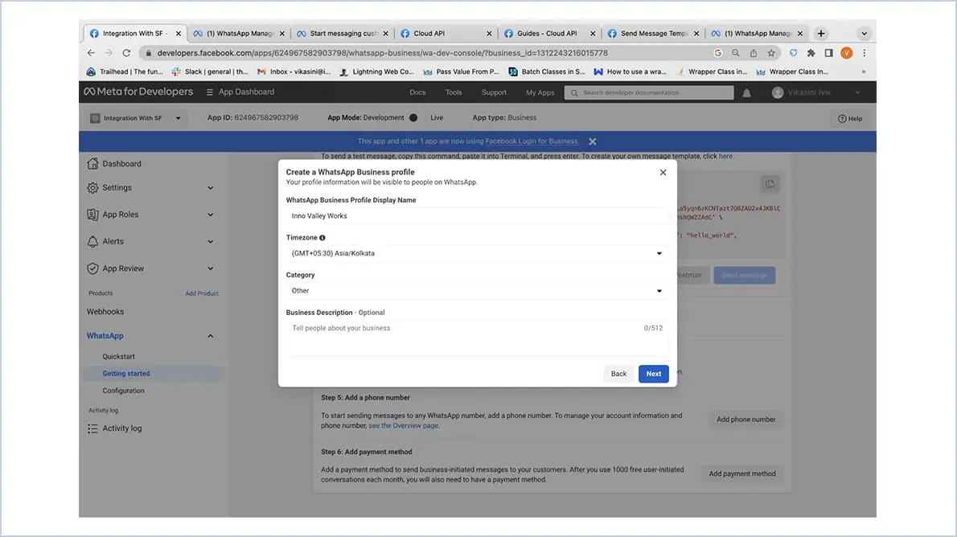
Task: Bookmark this page with the star icon
Action: (x=771, y=53)
